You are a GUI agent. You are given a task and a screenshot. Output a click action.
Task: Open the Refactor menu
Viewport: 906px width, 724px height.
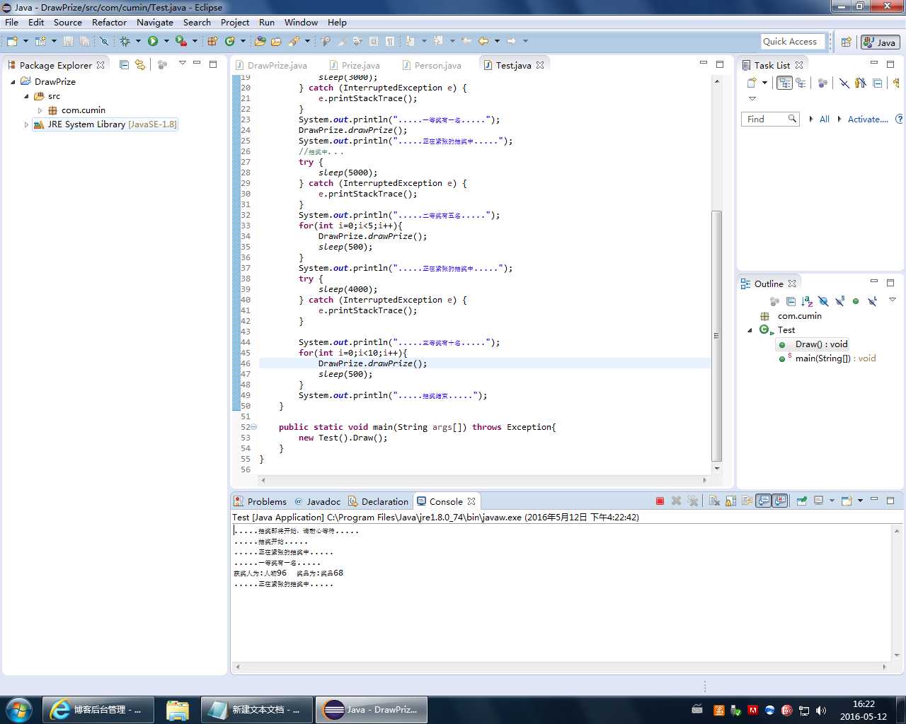point(109,22)
